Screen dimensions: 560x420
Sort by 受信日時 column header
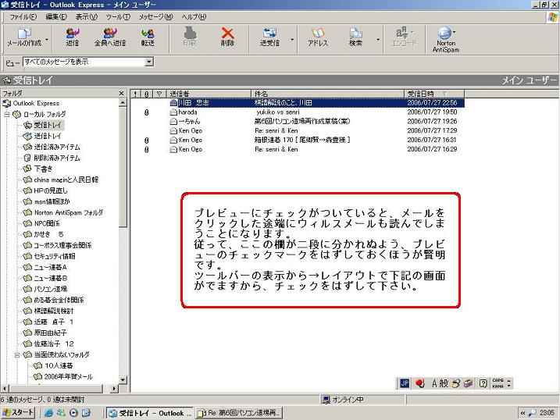point(434,94)
